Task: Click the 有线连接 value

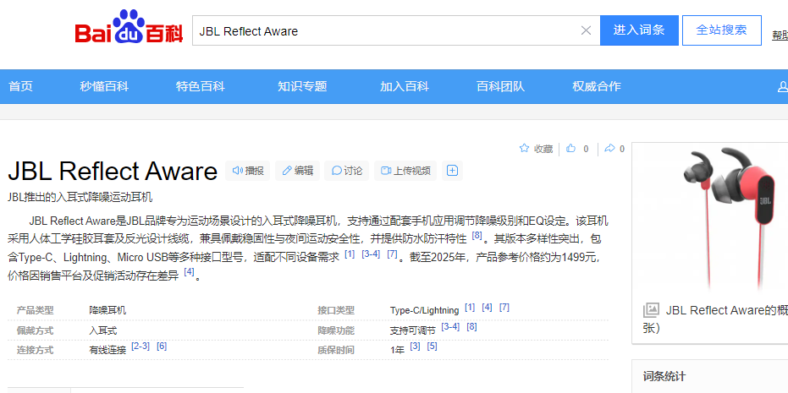Action: 107,350
